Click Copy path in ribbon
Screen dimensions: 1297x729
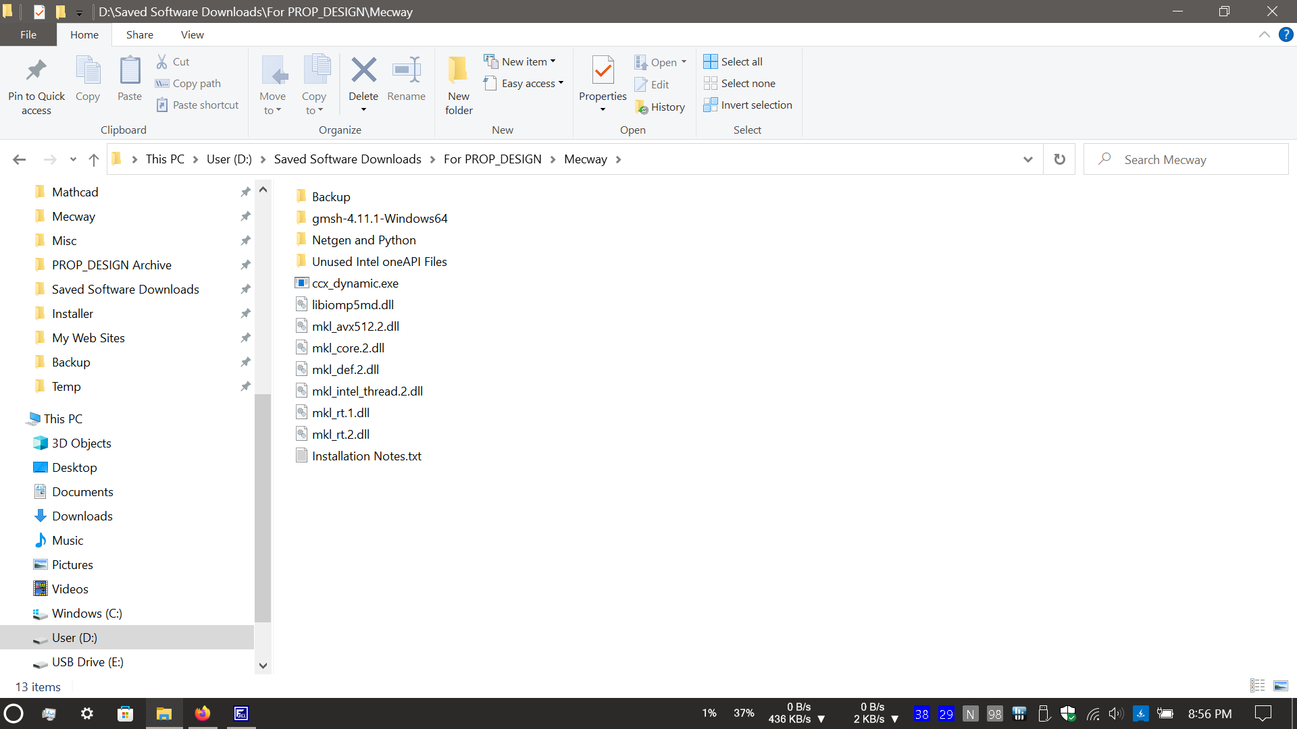click(x=188, y=83)
